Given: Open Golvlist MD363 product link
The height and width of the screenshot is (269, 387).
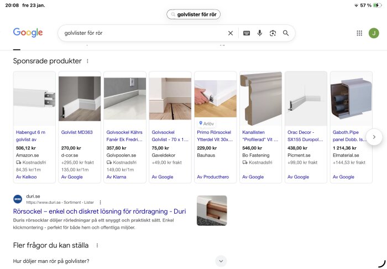Looking at the screenshot, I should (77, 132).
